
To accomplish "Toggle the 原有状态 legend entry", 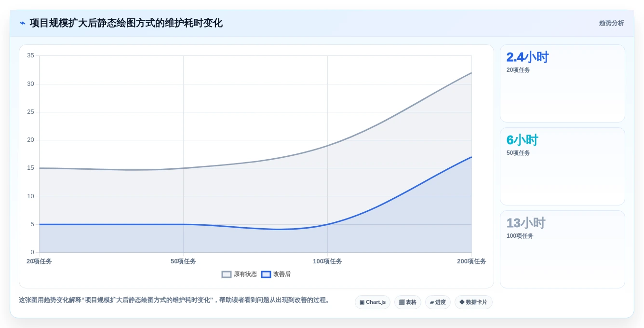I will tap(239, 274).
